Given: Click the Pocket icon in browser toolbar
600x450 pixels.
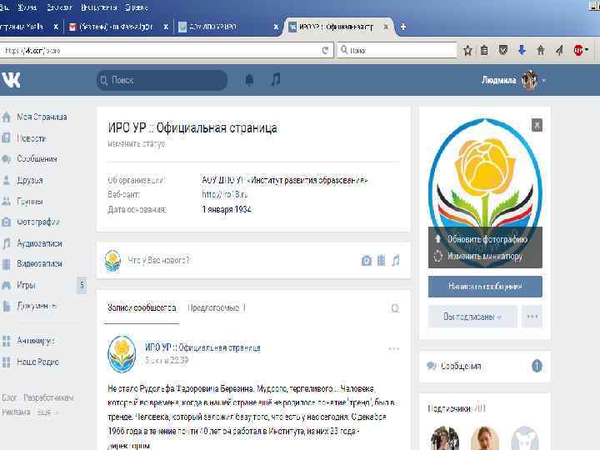Looking at the screenshot, I should pos(503,50).
